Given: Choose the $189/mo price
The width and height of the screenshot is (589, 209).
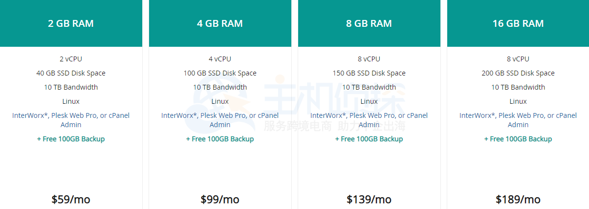Looking at the screenshot, I should point(518,199).
